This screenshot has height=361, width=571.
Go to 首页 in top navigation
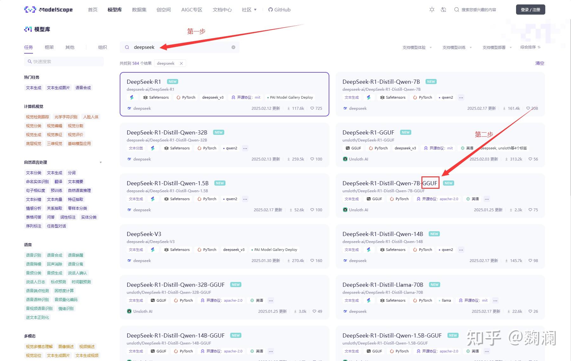pos(93,10)
